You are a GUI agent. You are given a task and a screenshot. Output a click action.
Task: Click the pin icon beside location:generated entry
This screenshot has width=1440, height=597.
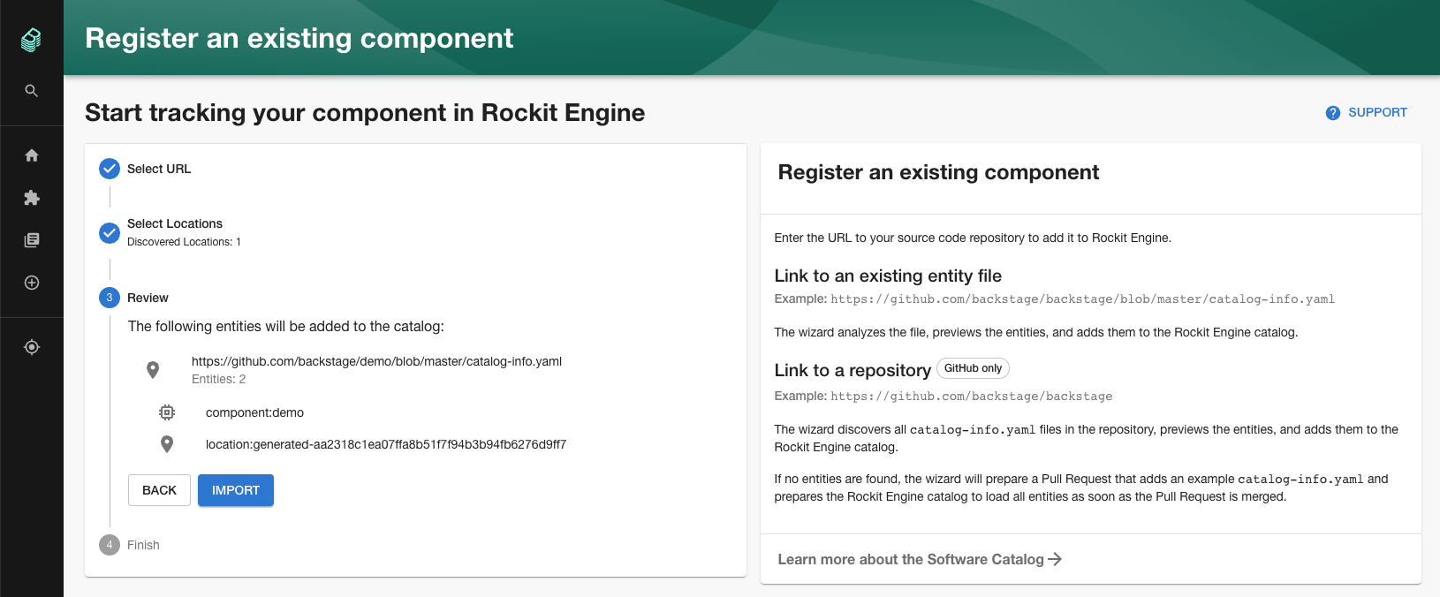pyautogui.click(x=167, y=444)
